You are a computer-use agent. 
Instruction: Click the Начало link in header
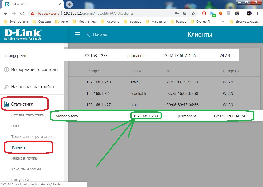coord(100,34)
